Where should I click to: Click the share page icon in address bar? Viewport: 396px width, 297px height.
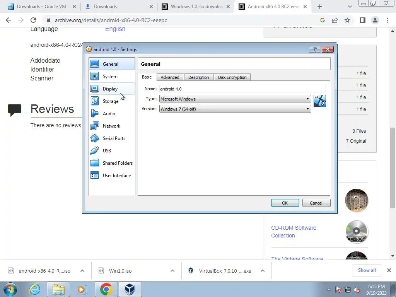[x=335, y=20]
